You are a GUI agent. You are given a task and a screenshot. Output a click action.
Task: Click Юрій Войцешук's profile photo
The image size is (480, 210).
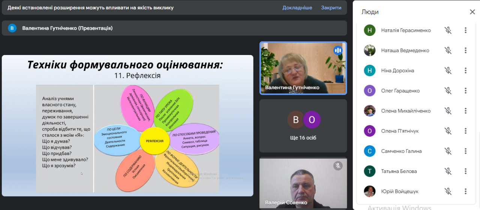(x=370, y=191)
